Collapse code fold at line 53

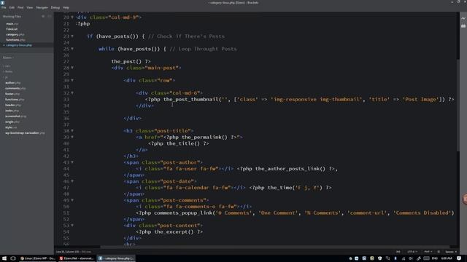click(x=72, y=226)
